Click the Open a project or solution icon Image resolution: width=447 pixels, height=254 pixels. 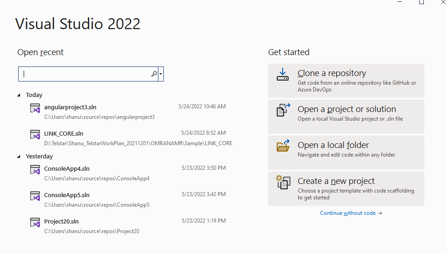(x=283, y=110)
